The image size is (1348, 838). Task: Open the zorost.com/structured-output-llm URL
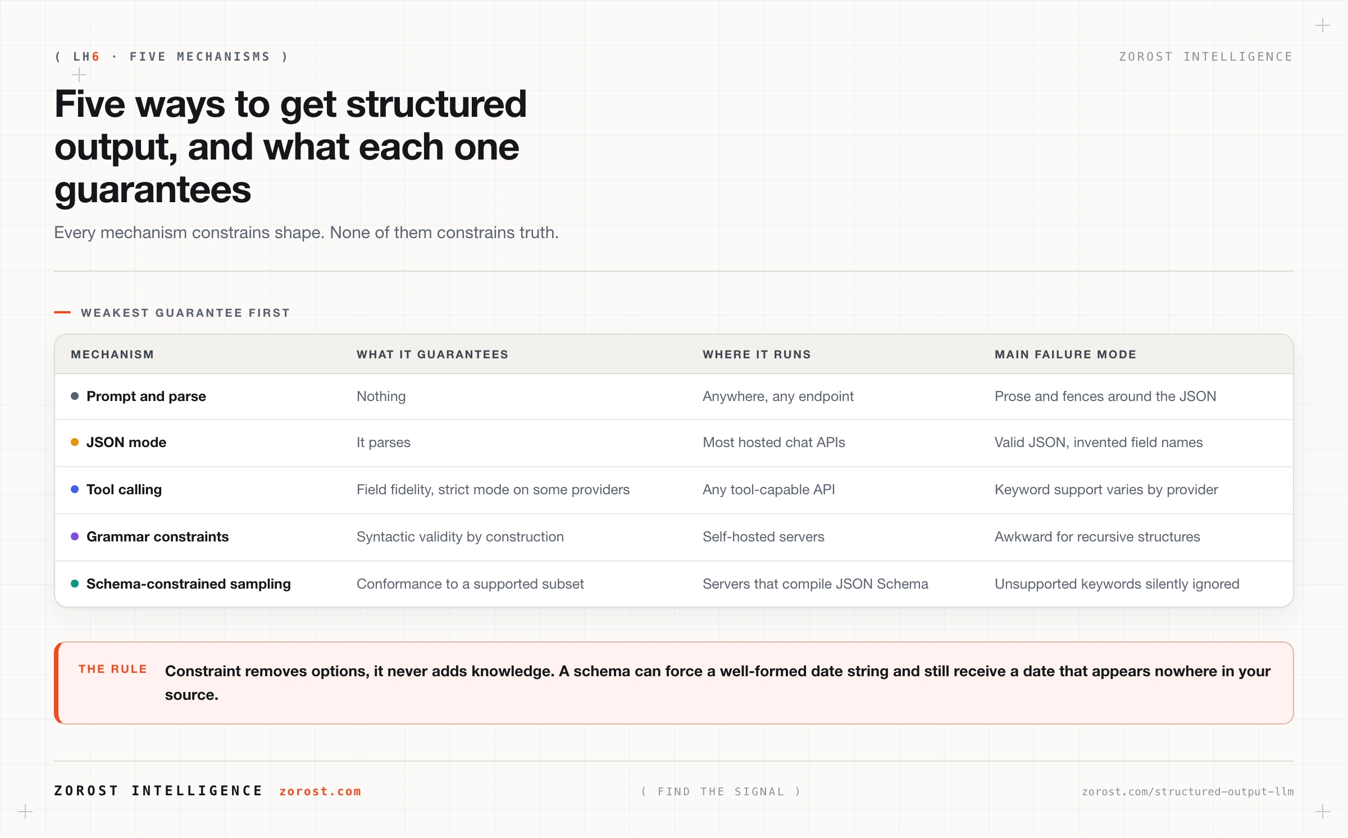pyautogui.click(x=1187, y=791)
